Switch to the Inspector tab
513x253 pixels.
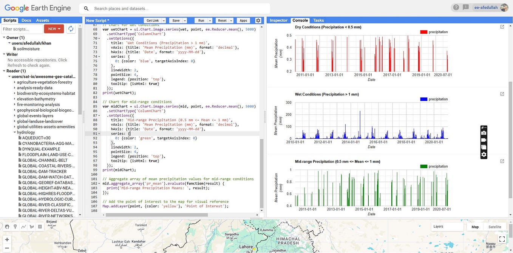click(x=278, y=20)
